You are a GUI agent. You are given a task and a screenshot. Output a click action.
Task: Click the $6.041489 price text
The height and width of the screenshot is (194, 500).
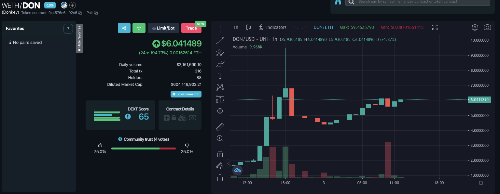(x=181, y=43)
